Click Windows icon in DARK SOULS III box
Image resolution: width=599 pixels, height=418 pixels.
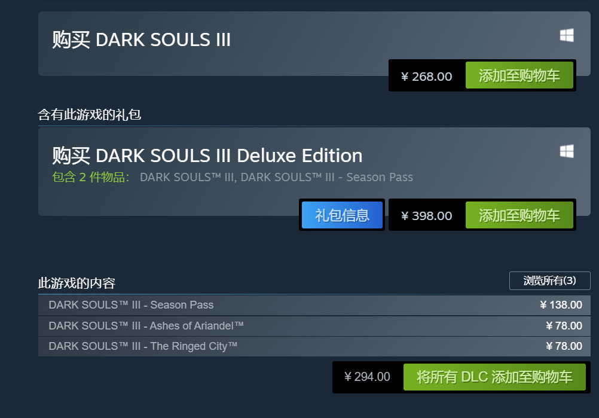tap(567, 36)
